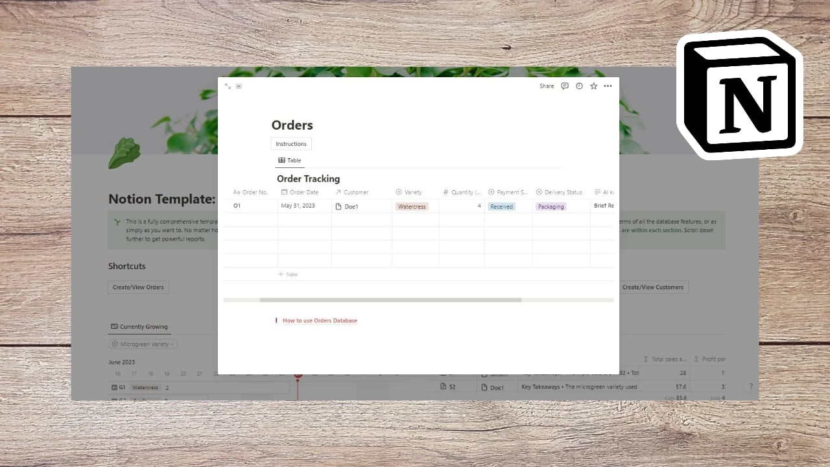This screenshot has width=830, height=467.
Task: Open Doe1 via its page icon
Action: (338, 206)
